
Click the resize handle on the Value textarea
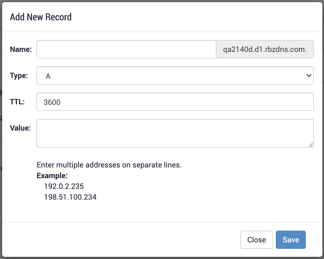[311, 145]
